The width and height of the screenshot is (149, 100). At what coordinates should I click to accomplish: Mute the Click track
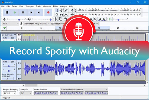click(x=5, y=38)
